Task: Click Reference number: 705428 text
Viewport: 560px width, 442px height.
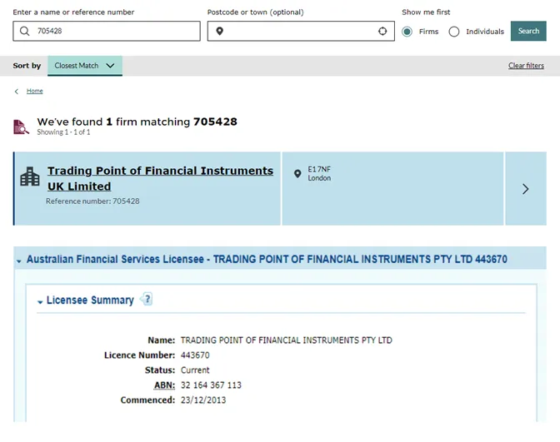Action: [x=92, y=201]
